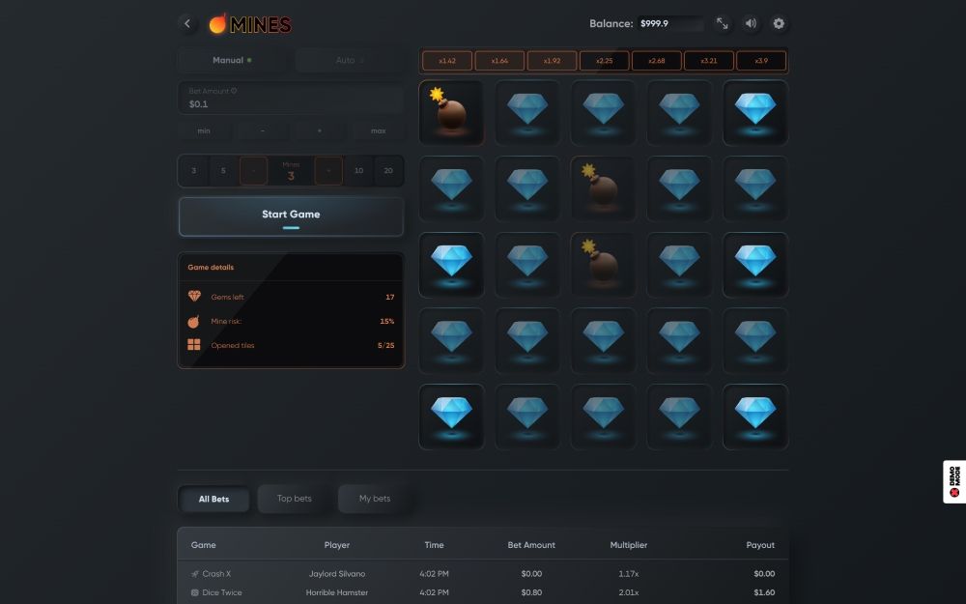Image resolution: width=966 pixels, height=604 pixels.
Task: Click the bright diamond tile in the first row
Action: pos(755,113)
